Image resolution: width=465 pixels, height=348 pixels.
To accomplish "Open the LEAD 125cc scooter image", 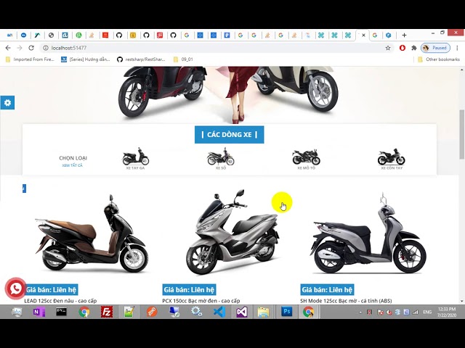I will point(92,233).
